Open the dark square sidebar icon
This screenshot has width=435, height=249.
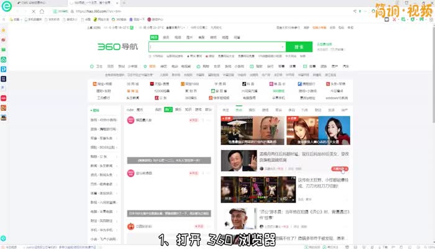pyautogui.click(x=3, y=79)
